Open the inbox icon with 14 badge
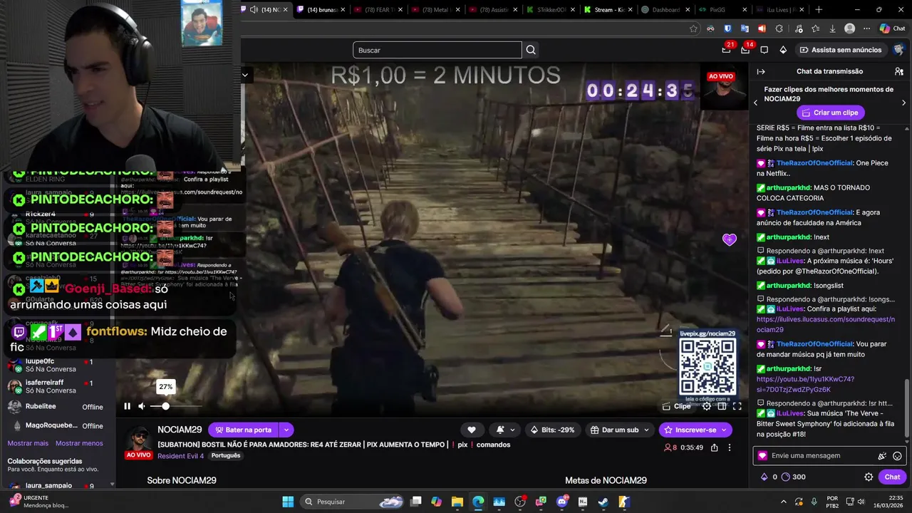This screenshot has width=912, height=513. coord(745,50)
